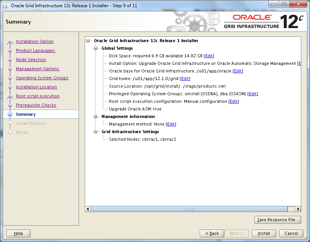Select the 'Source Location' row text
310x242 pixels.
167,86
